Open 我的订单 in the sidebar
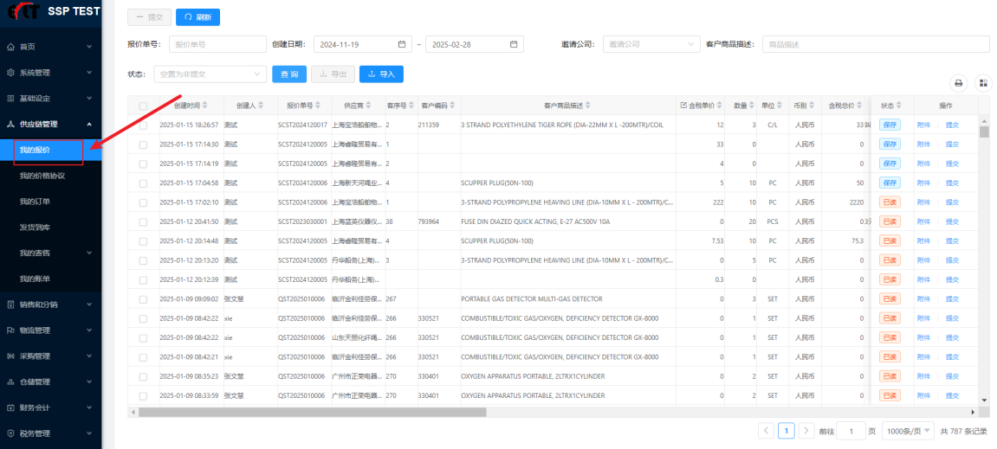Image resolution: width=997 pixels, height=449 pixels. [35, 202]
